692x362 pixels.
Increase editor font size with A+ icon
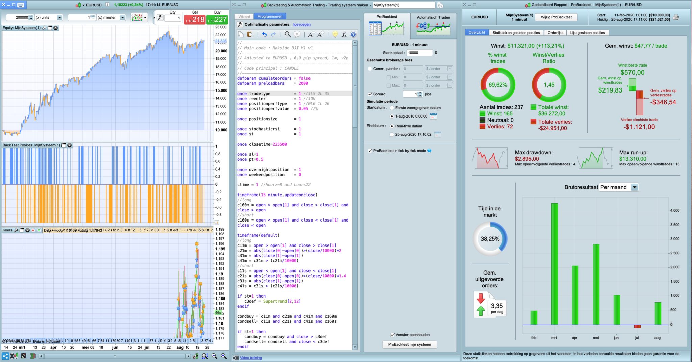click(x=321, y=34)
